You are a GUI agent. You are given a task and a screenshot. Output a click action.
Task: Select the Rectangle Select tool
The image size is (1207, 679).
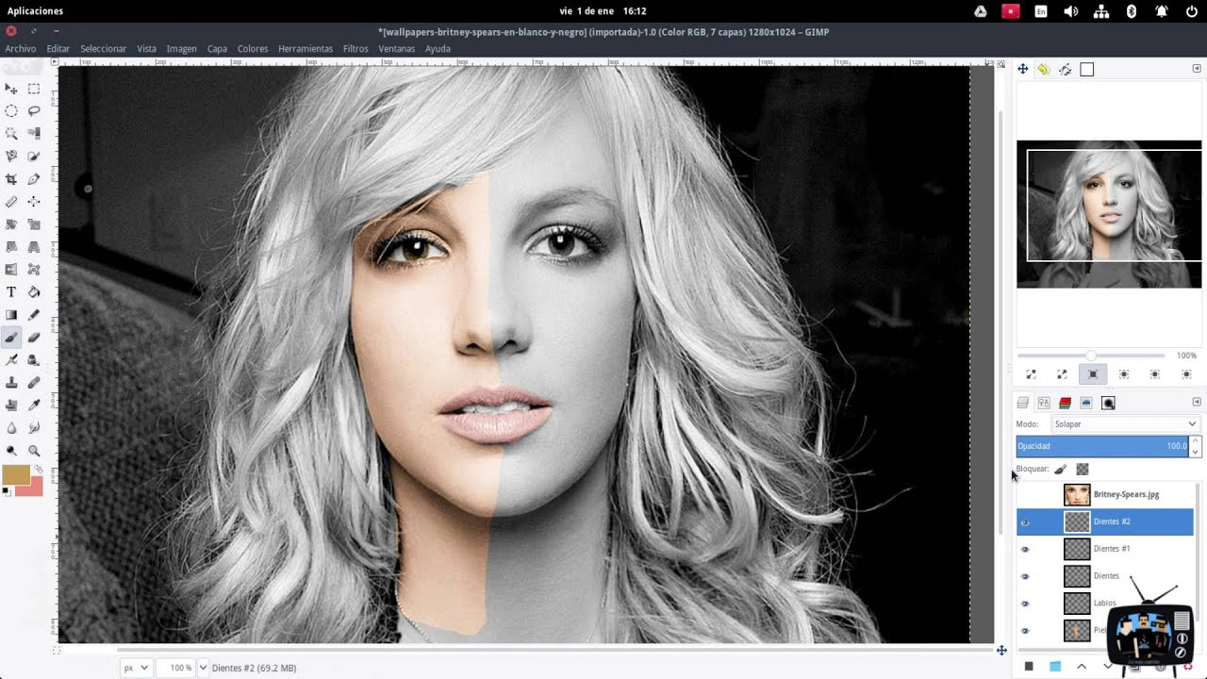[34, 89]
